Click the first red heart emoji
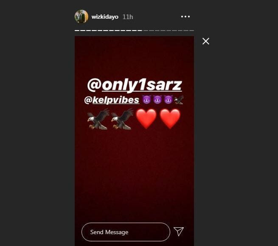Image resolution: width=278 pixels, height=246 pixels. pyautogui.click(x=146, y=119)
